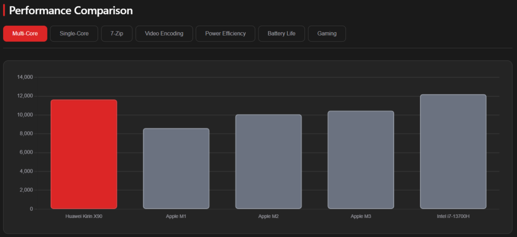Click the 12,000 y-axis value
Image resolution: width=517 pixels, height=237 pixels.
(x=25, y=96)
